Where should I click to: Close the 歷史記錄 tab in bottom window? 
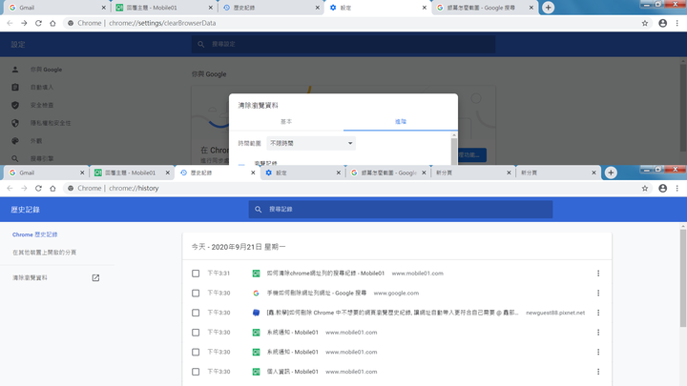253,173
